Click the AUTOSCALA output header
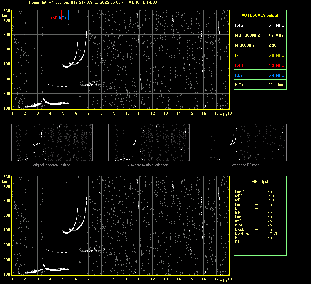This screenshot has width=311, height=284. point(260,15)
